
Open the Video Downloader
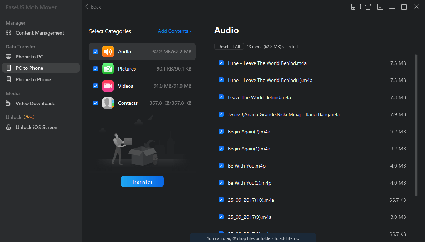[36, 103]
